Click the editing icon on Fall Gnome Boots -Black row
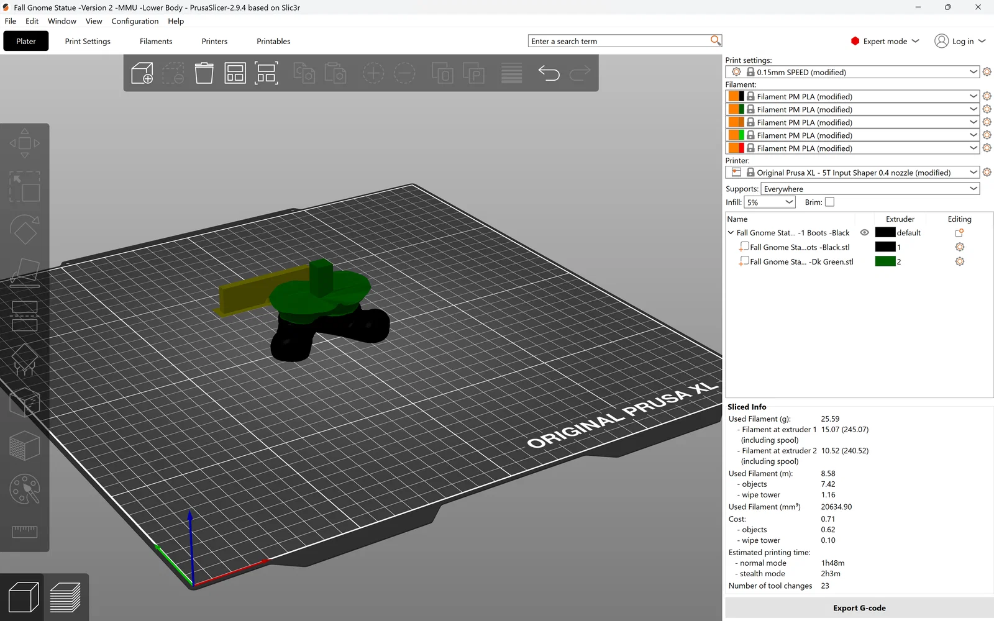The image size is (994, 621). click(x=959, y=233)
